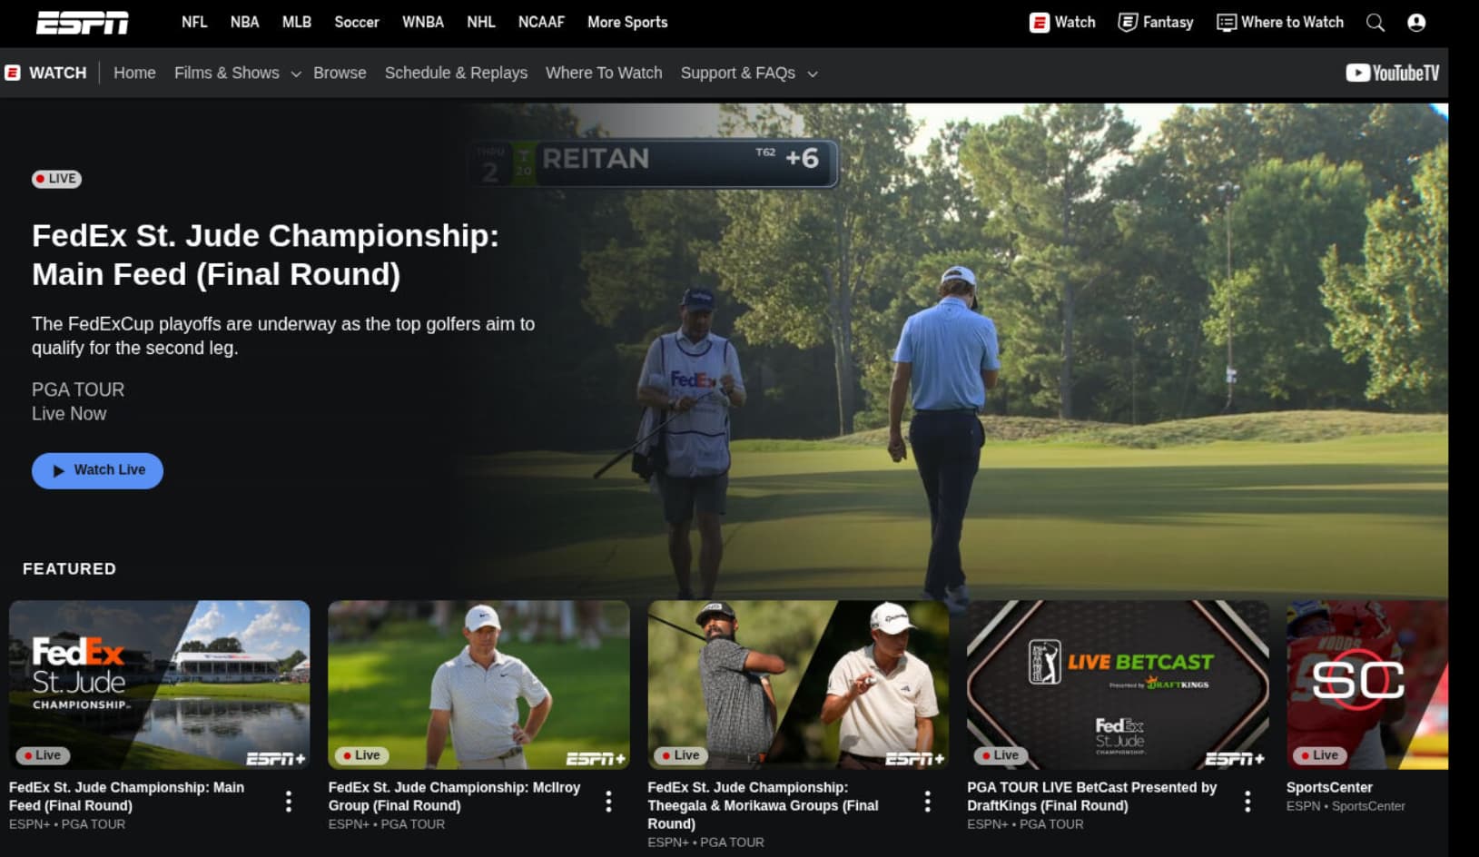Open options for Main Feed card

pyautogui.click(x=289, y=802)
